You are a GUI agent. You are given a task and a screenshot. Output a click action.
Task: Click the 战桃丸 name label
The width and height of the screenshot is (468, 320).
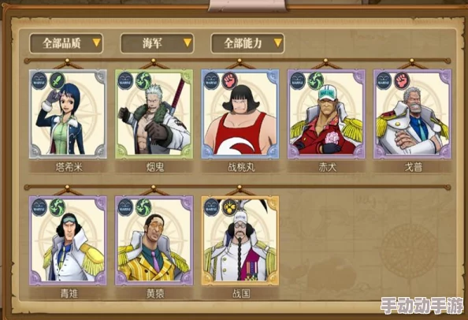tap(241, 167)
